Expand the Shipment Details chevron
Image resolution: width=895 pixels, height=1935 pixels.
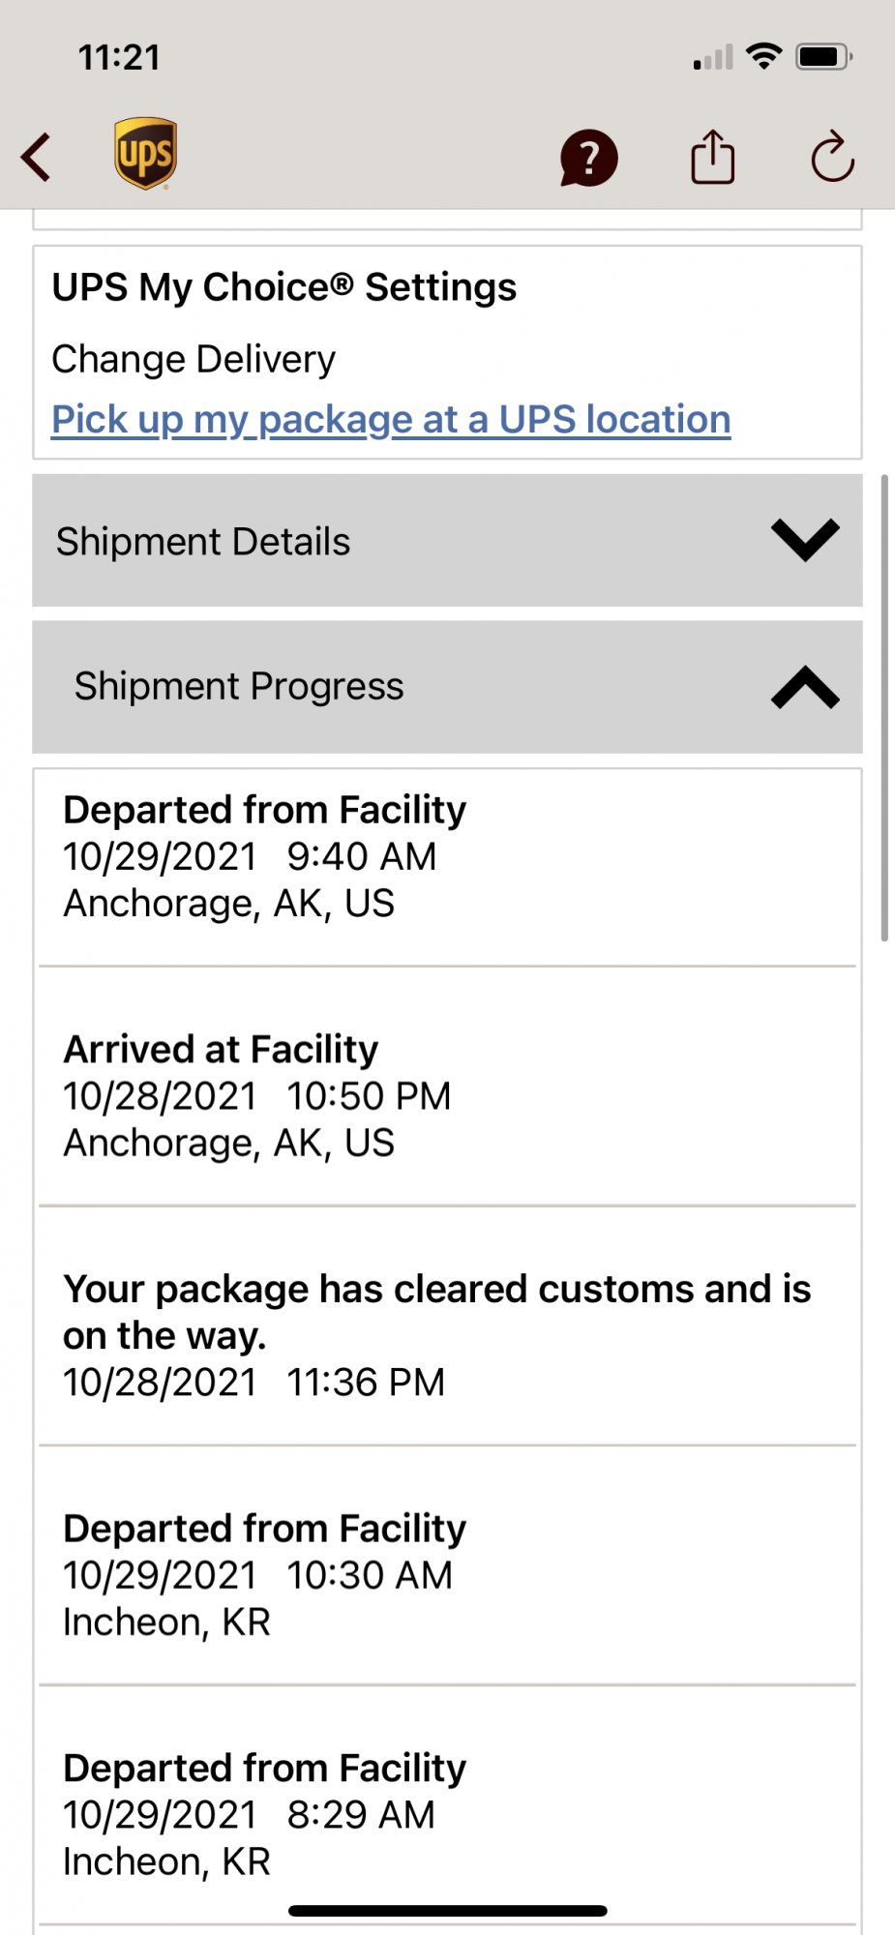[805, 540]
